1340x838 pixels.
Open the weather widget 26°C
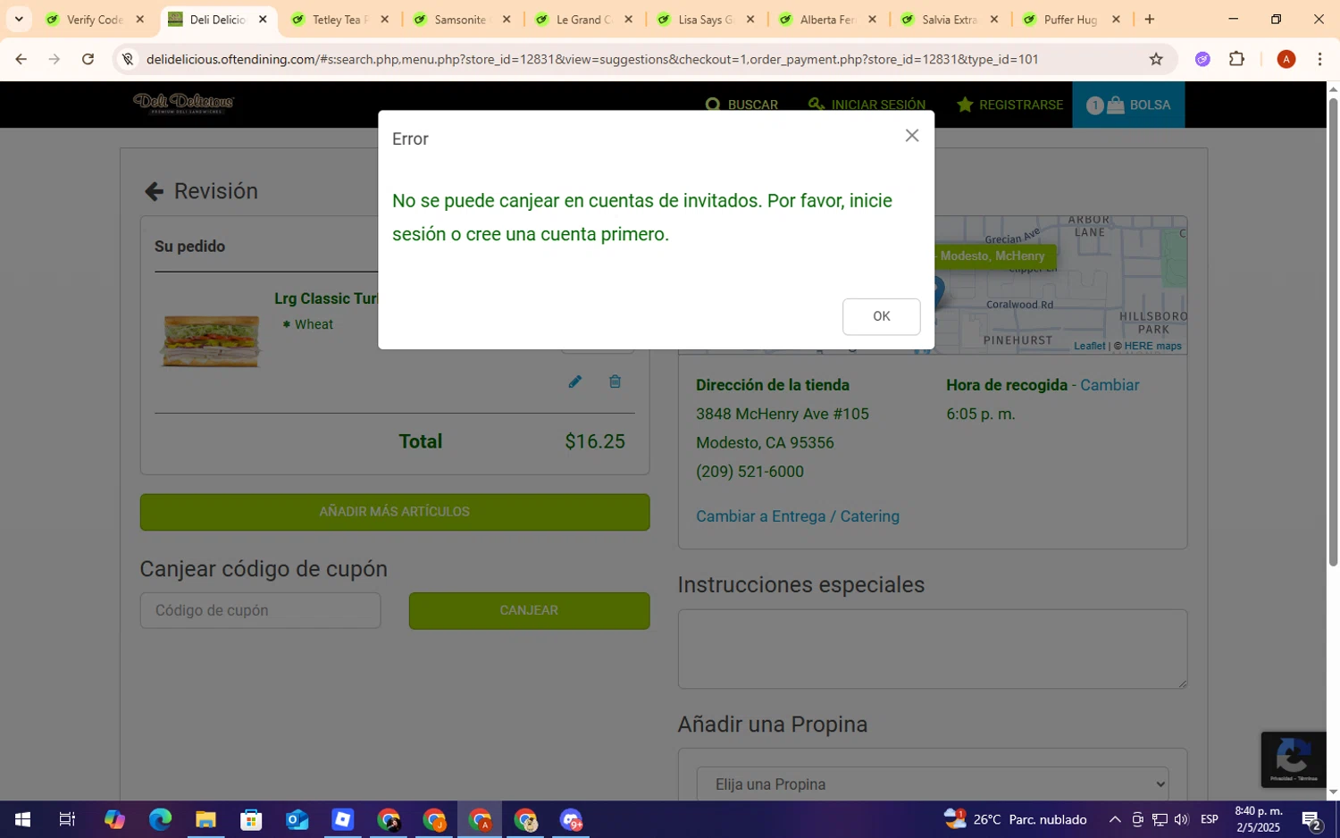point(1016,819)
